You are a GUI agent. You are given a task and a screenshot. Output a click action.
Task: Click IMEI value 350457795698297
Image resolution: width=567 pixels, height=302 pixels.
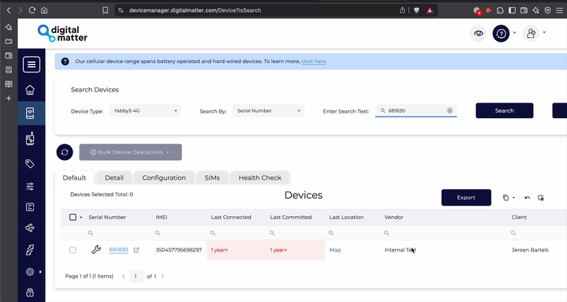coord(179,250)
